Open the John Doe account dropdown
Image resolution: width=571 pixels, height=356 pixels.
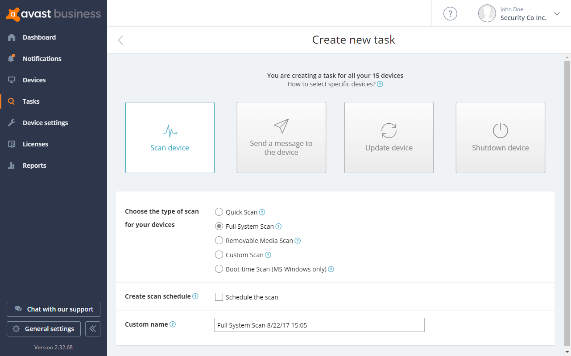(x=521, y=13)
